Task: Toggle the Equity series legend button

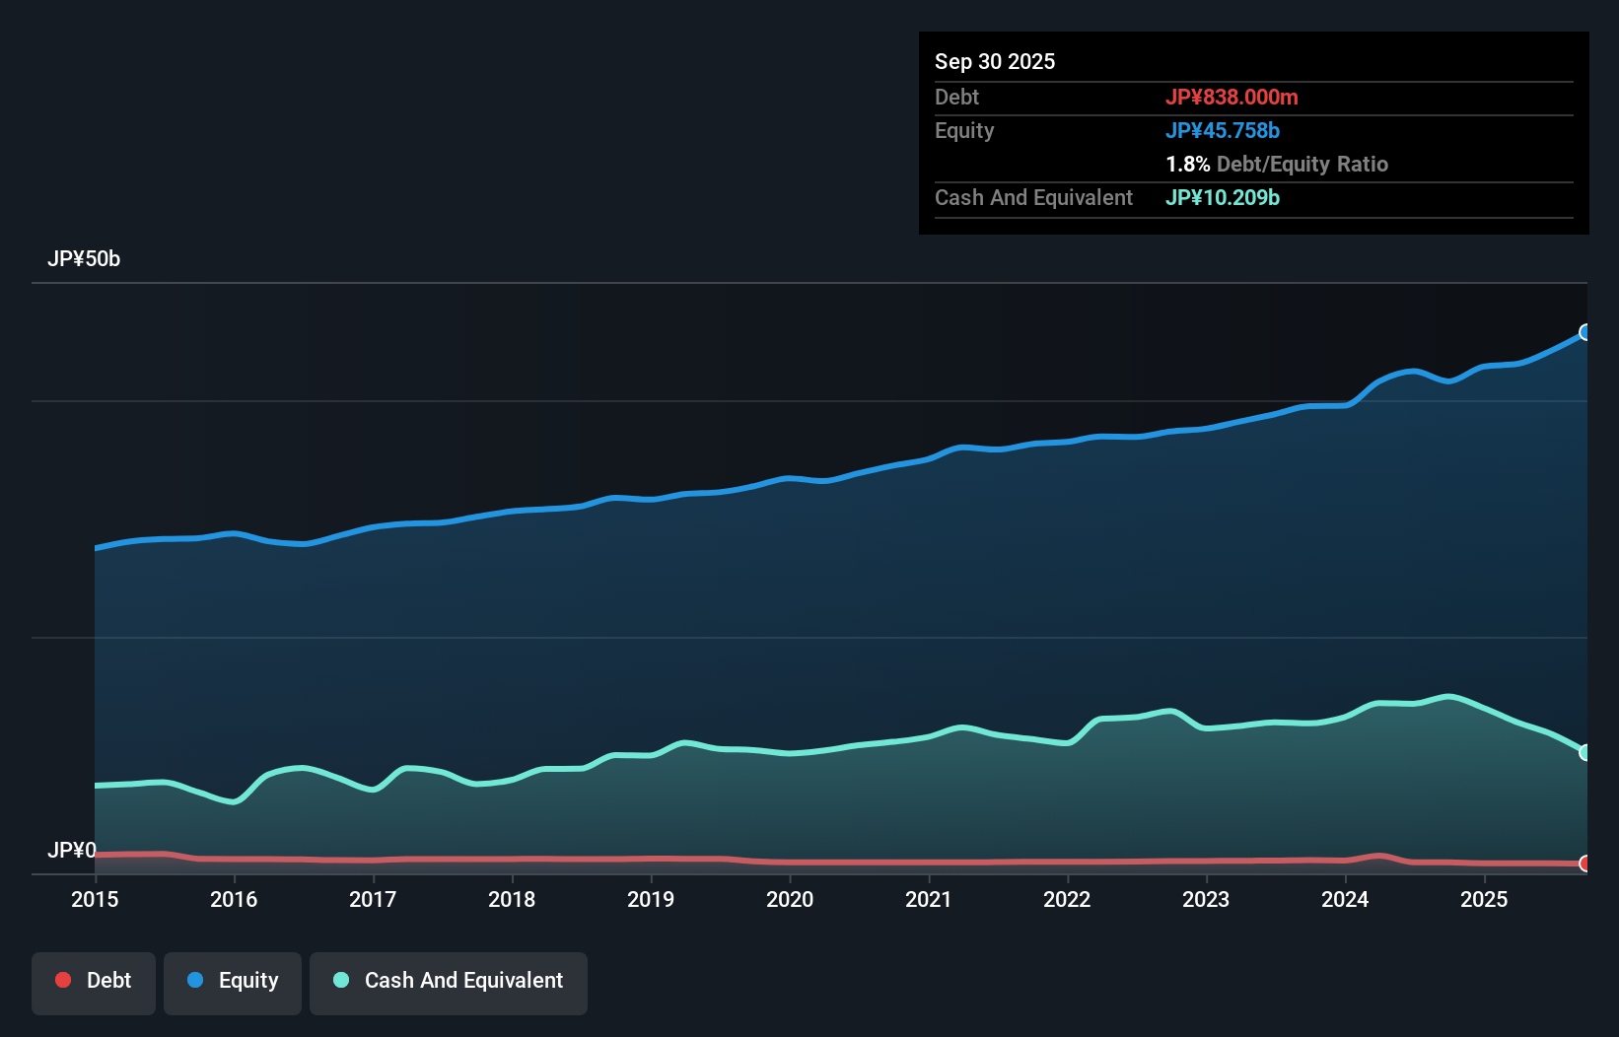Action: click(x=233, y=983)
